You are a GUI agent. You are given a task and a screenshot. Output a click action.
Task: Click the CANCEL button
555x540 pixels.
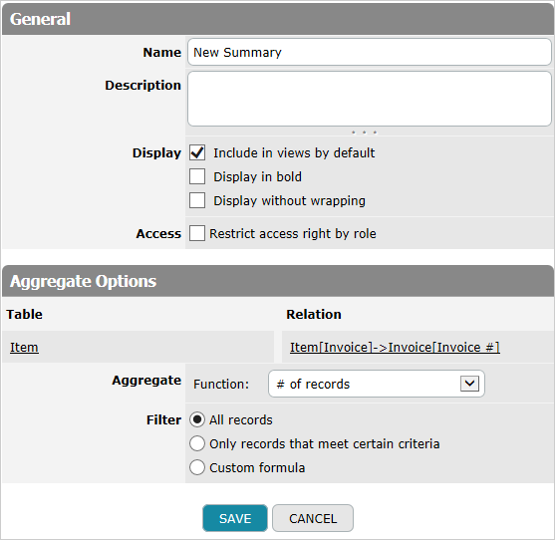pyautogui.click(x=313, y=518)
